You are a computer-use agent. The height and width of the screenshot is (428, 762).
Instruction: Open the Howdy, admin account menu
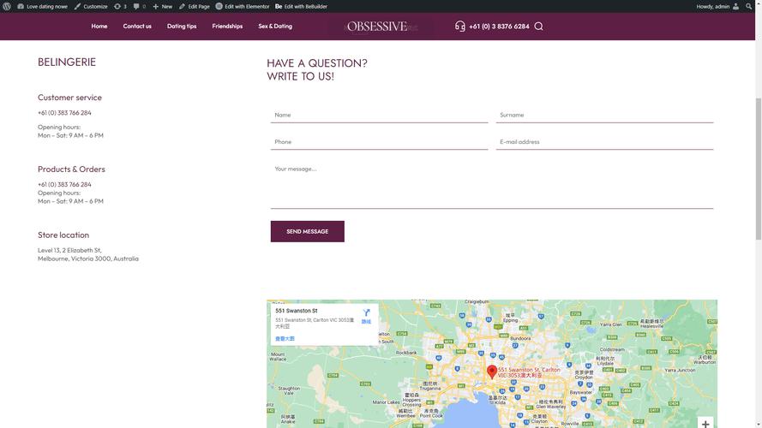(x=717, y=6)
